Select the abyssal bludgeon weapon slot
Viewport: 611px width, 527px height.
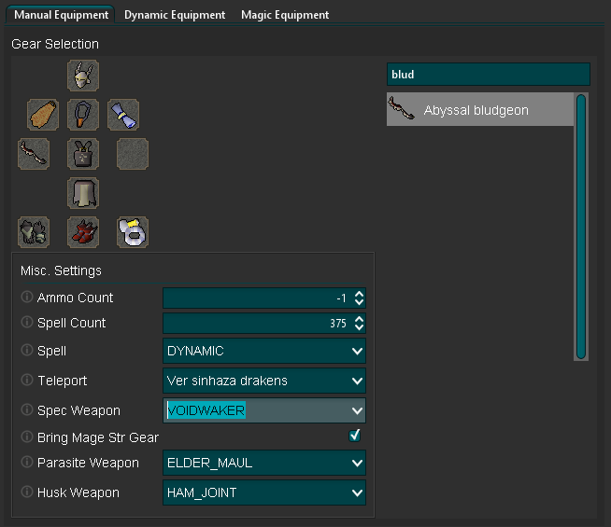[x=34, y=154]
